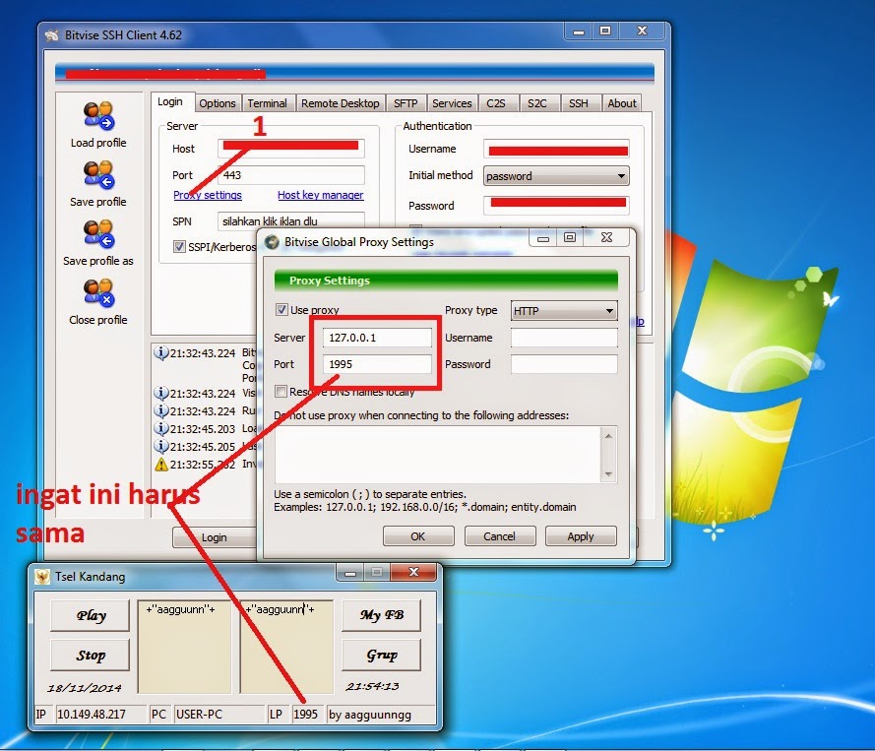875x751 pixels.
Task: Select the Login tab
Action: pyautogui.click(x=170, y=101)
